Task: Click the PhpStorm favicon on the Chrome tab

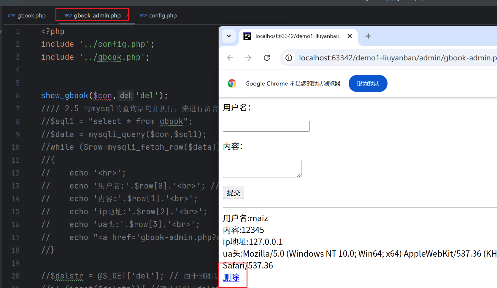Action: pos(247,36)
